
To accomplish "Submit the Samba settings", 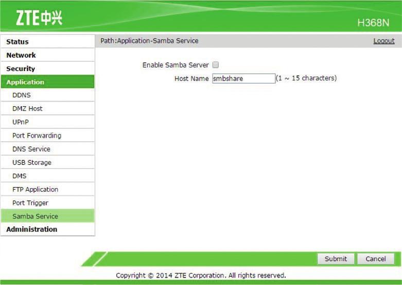I will (336, 259).
